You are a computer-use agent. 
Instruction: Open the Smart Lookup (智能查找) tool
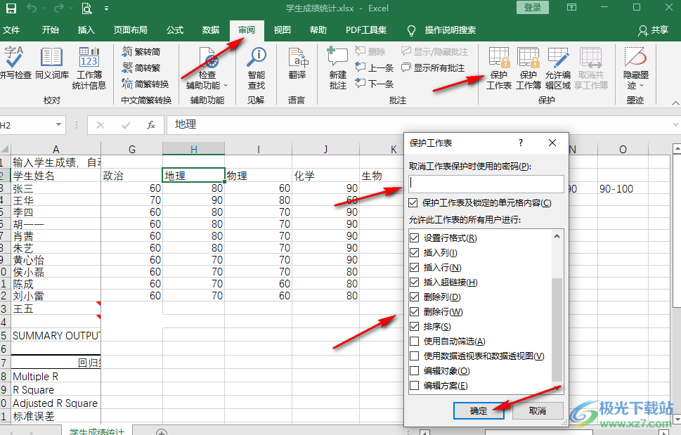tap(257, 68)
